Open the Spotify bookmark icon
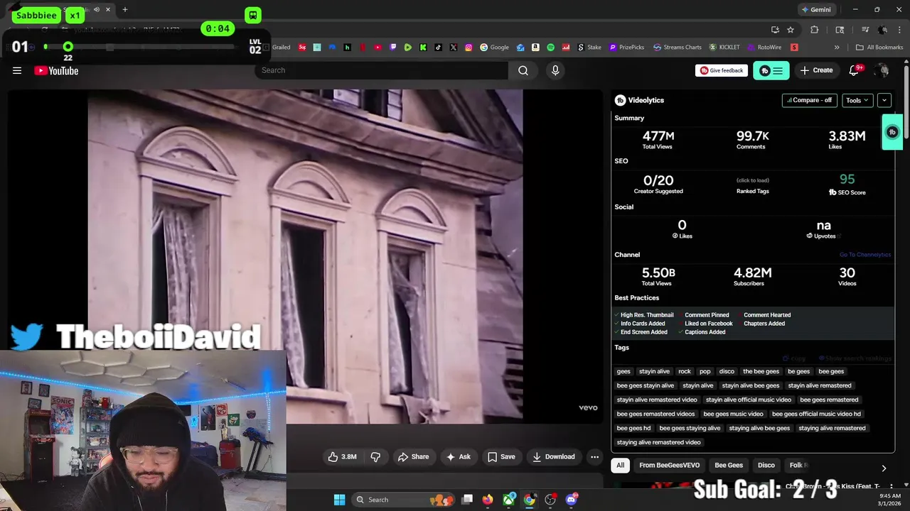The width and height of the screenshot is (910, 511). [x=550, y=48]
